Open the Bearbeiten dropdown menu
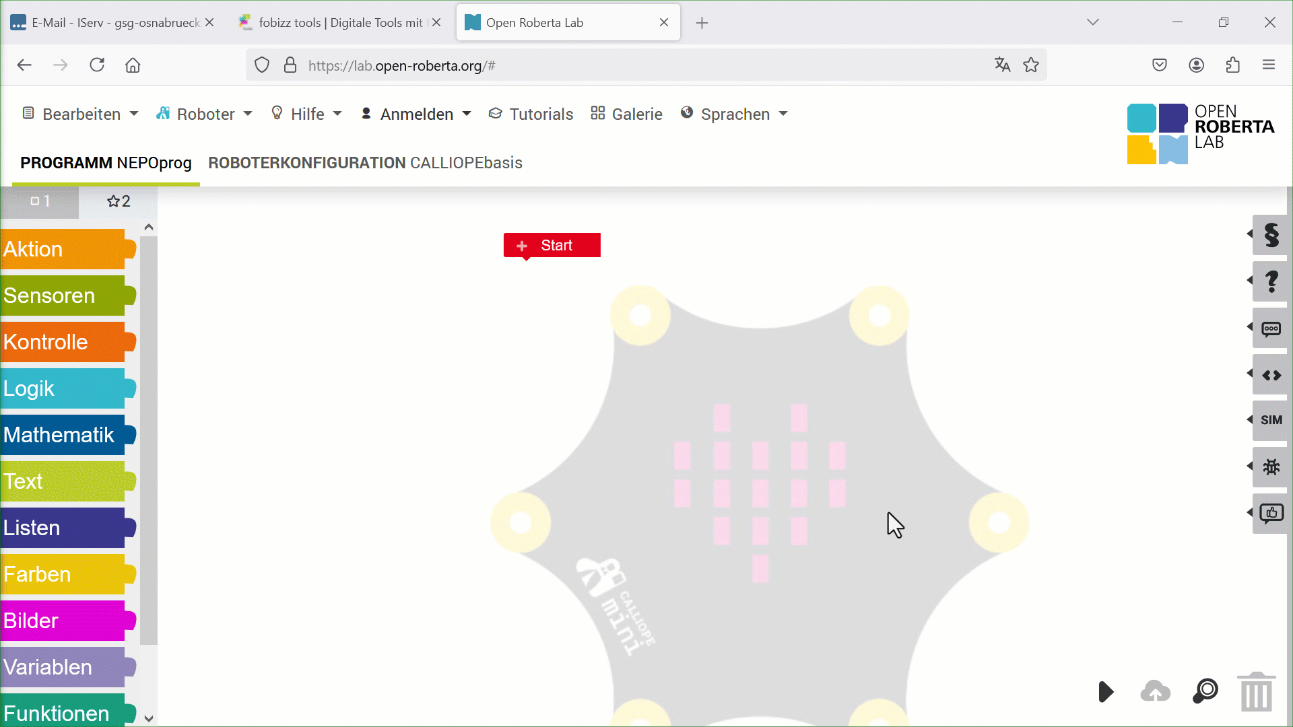 click(x=80, y=114)
